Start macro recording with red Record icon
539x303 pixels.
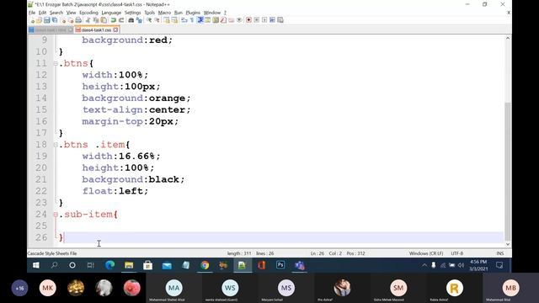248,20
